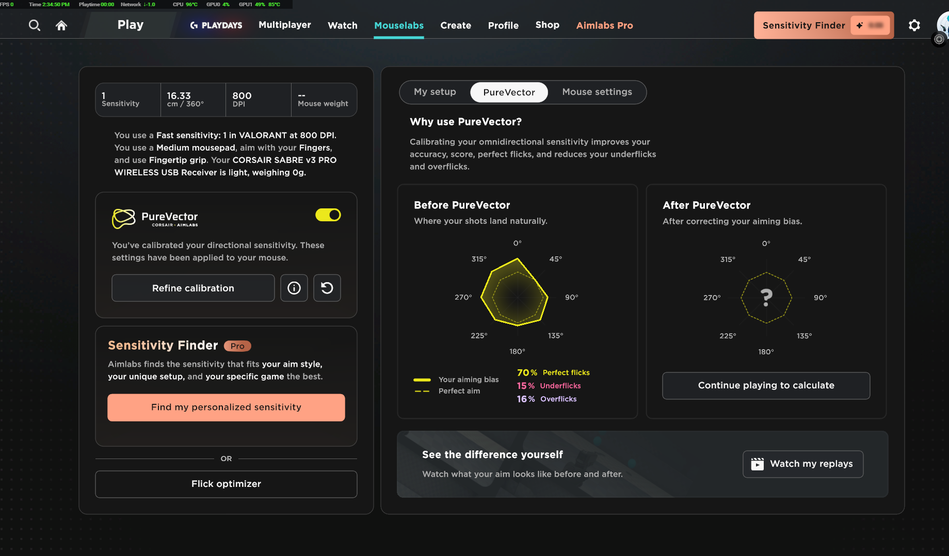This screenshot has height=556, width=949.
Task: Go to the home icon
Action: pos(61,25)
